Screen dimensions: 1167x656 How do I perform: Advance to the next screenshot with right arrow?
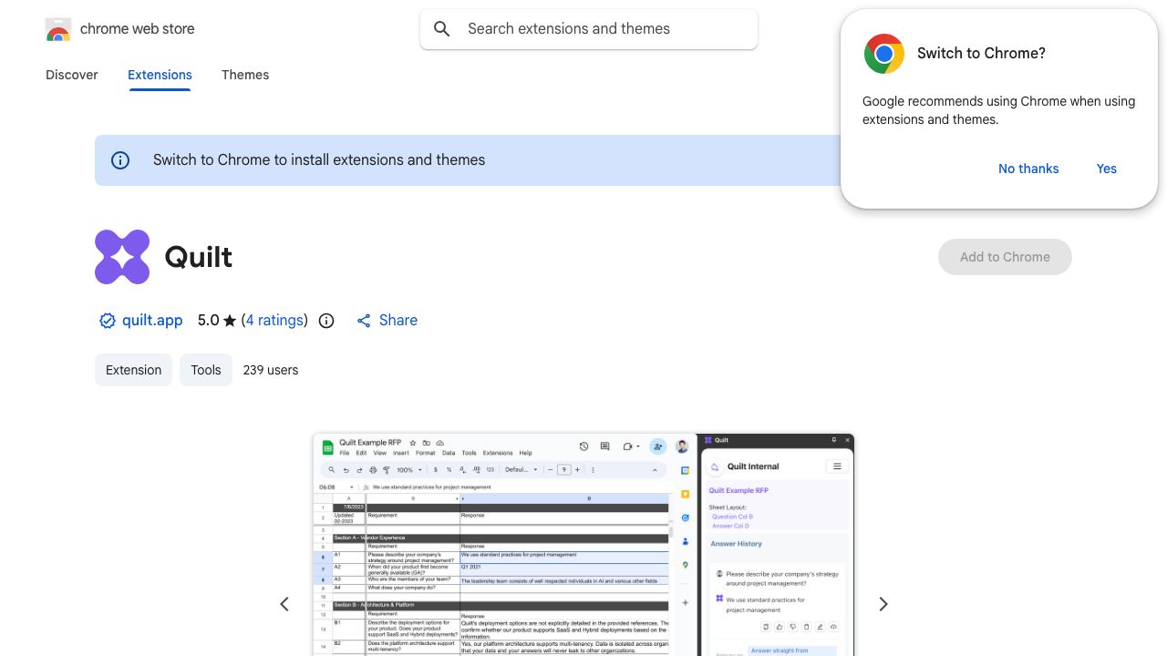point(883,604)
